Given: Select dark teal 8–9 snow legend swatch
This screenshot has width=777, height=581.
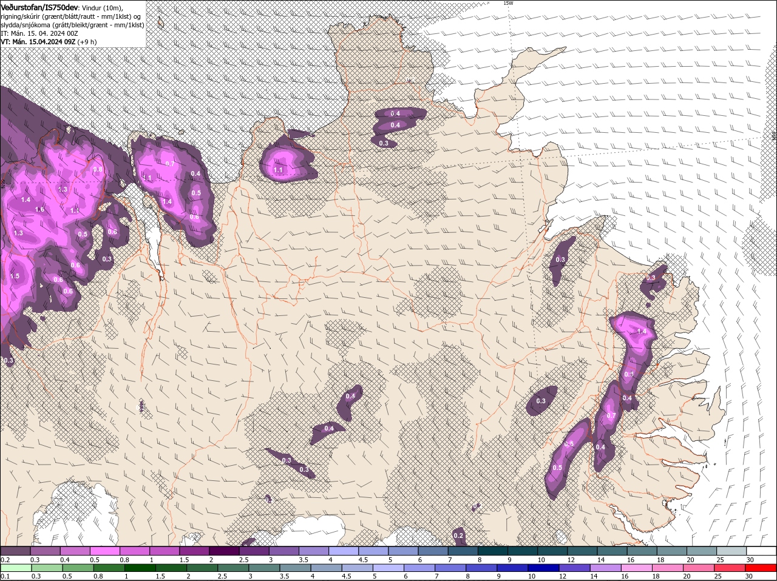Looking at the screenshot, I should [493, 551].
